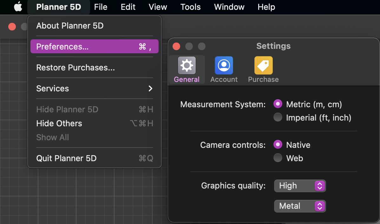Choose Hide Others
This screenshot has width=380, height=224.
[x=95, y=123]
